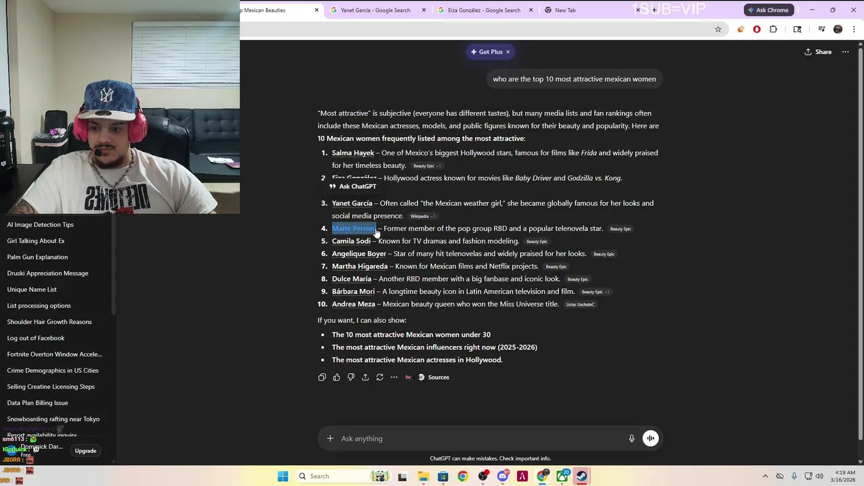Open Druski Appreciation Message chat

coord(47,273)
